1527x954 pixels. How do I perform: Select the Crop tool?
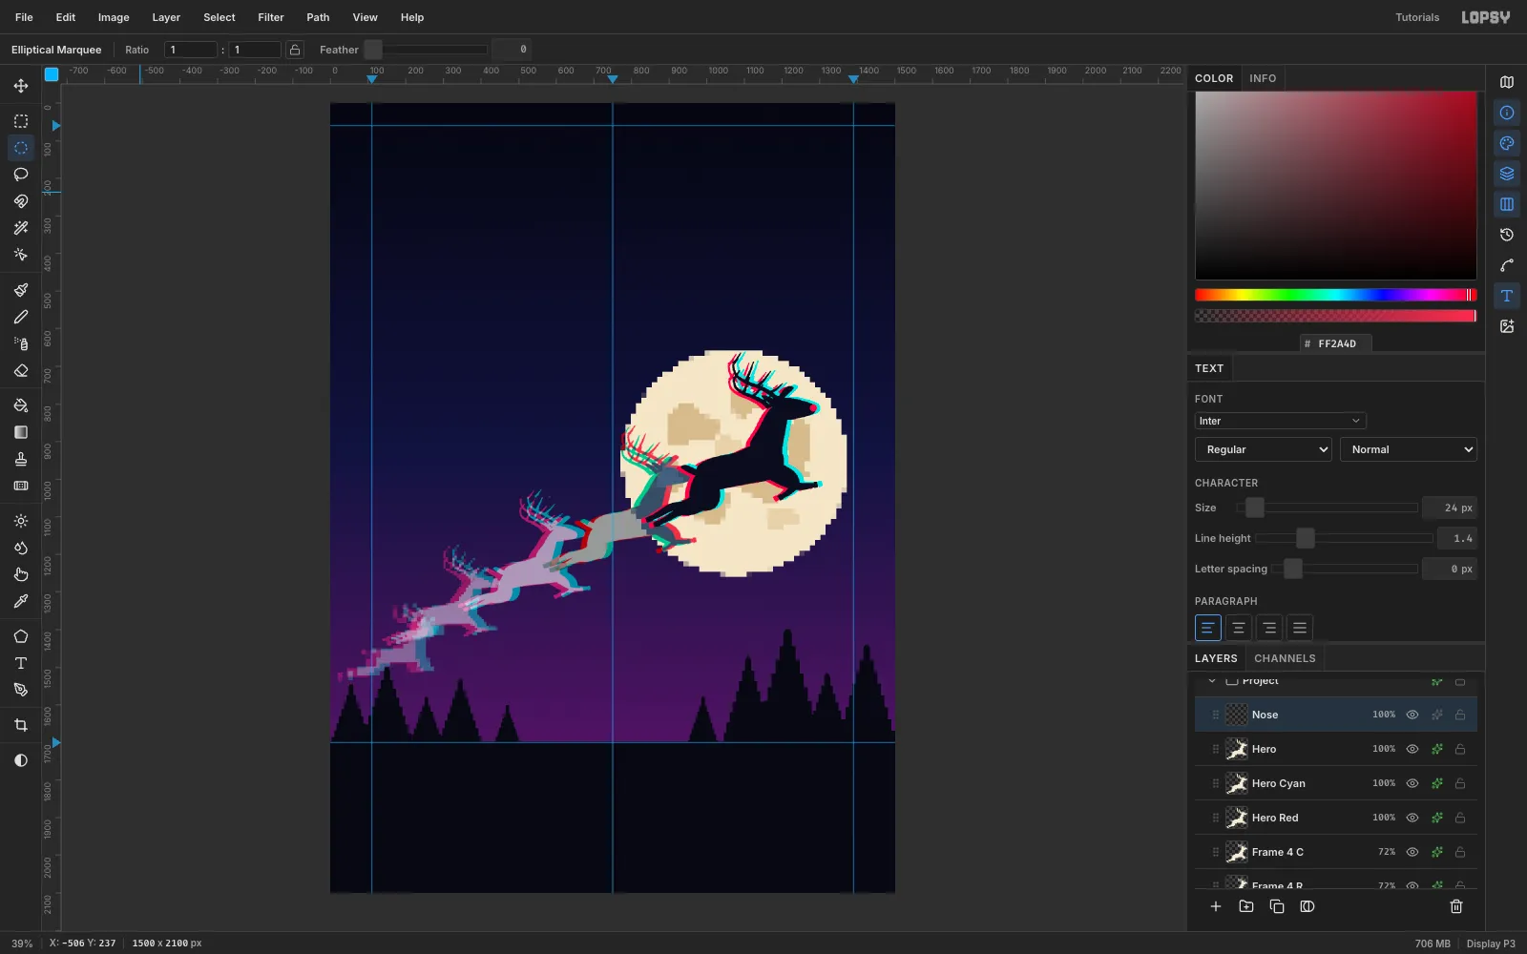[21, 725]
